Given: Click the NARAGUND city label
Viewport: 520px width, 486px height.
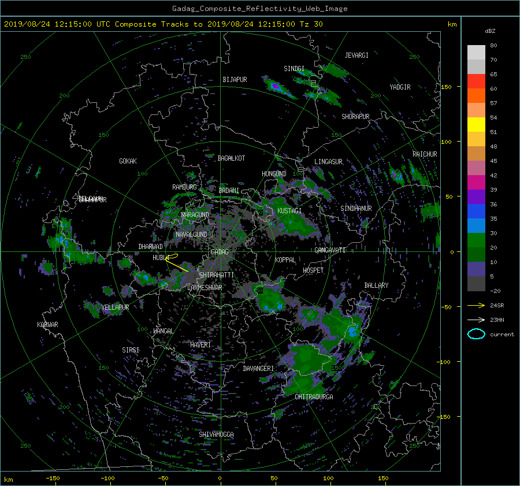Looking at the screenshot, I should pos(195,215).
